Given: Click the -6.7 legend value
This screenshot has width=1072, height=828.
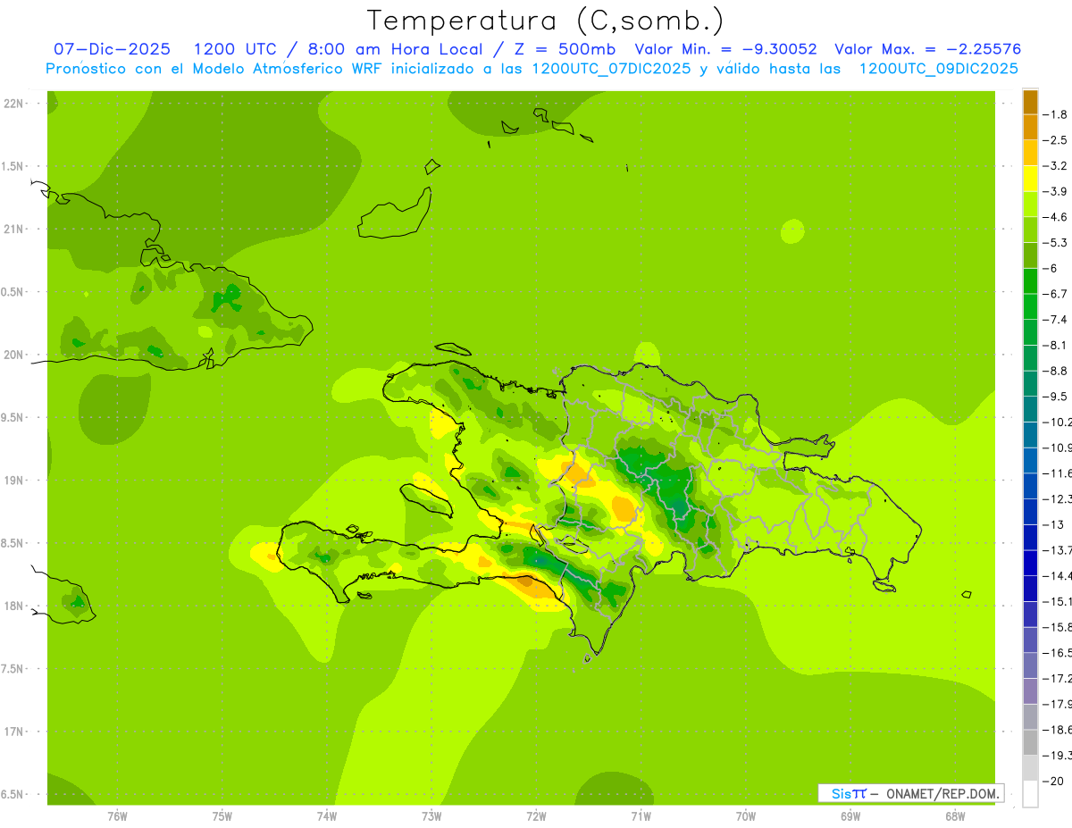Looking at the screenshot, I should tap(1055, 294).
